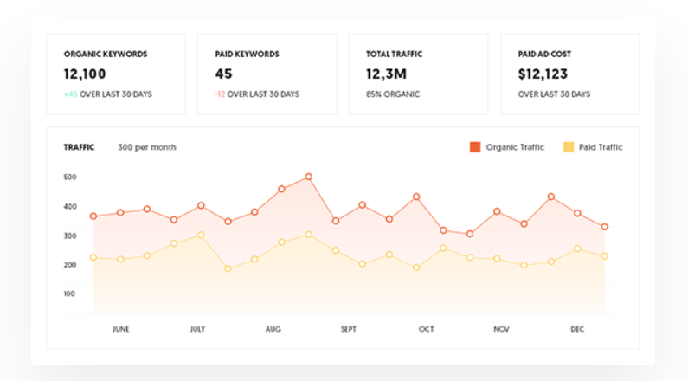688x381 pixels.
Task: Click the leftmost paid traffic data point
Action: (x=93, y=257)
